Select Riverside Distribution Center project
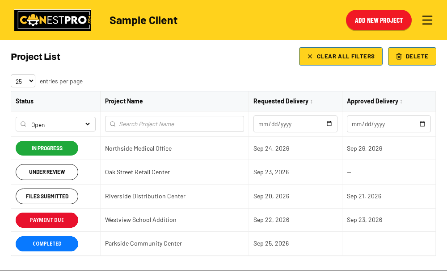Viewport: 447px width, 271px height. click(x=145, y=196)
